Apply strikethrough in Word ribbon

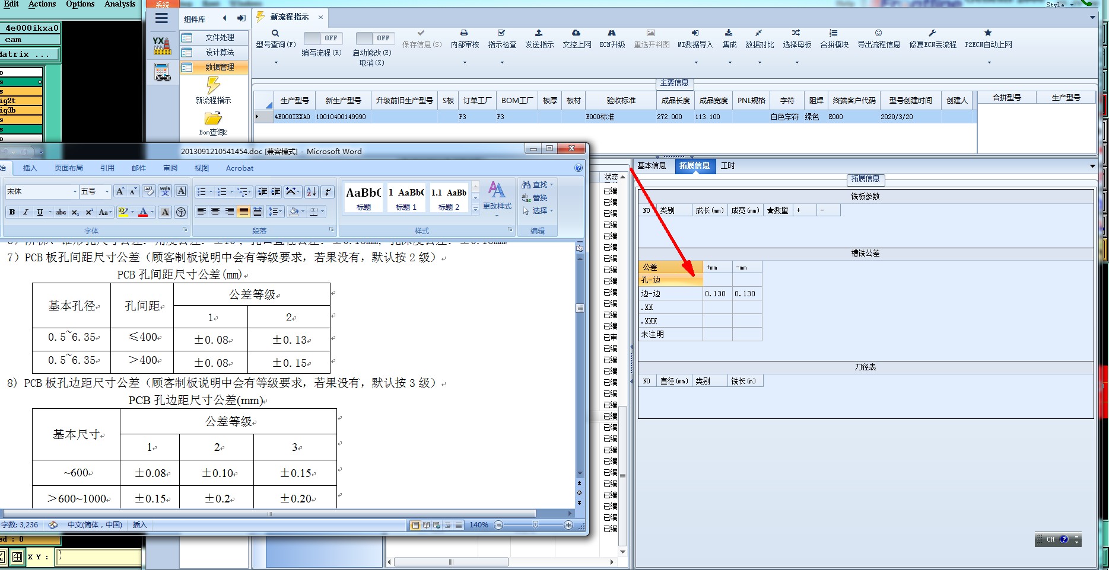click(x=61, y=212)
